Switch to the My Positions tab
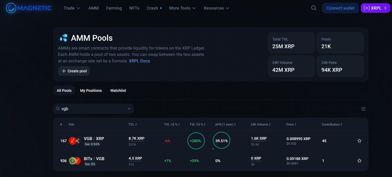 (x=91, y=90)
